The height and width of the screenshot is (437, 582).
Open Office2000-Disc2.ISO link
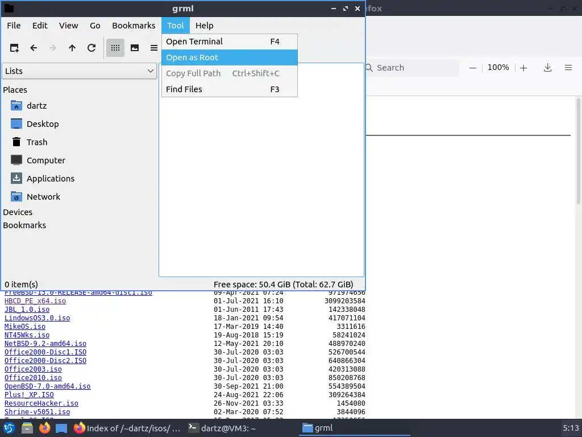[x=45, y=361]
